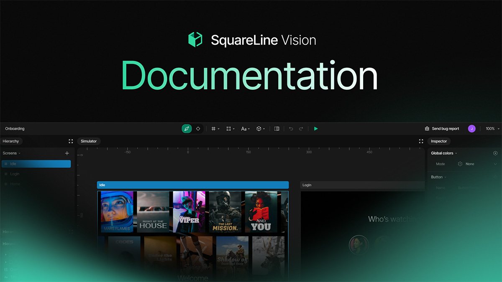
Task: Switch to the Inspector tab
Action: point(439,141)
